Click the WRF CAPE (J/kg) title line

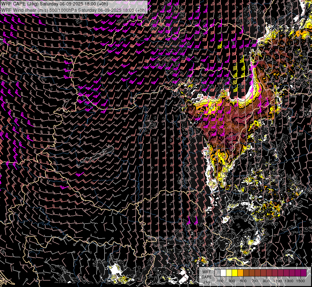pos(54,4)
